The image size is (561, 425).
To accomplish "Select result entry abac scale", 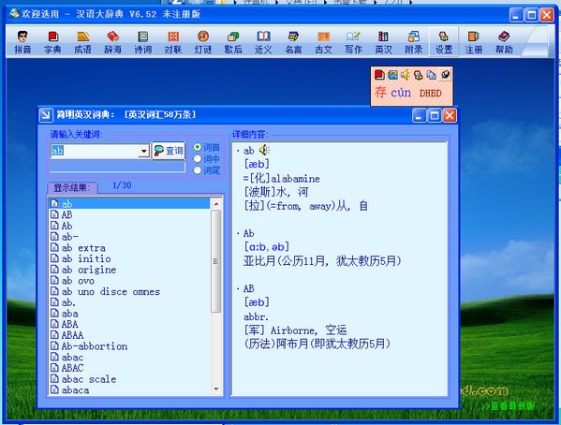I will point(89,379).
